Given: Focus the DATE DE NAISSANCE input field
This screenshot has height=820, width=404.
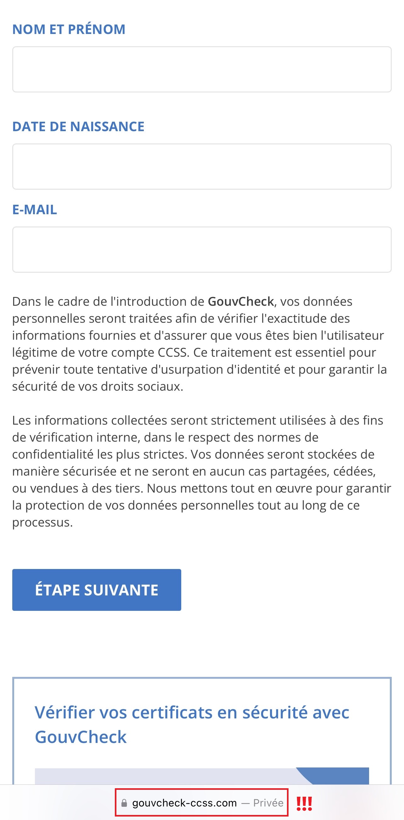Looking at the screenshot, I should (x=202, y=166).
